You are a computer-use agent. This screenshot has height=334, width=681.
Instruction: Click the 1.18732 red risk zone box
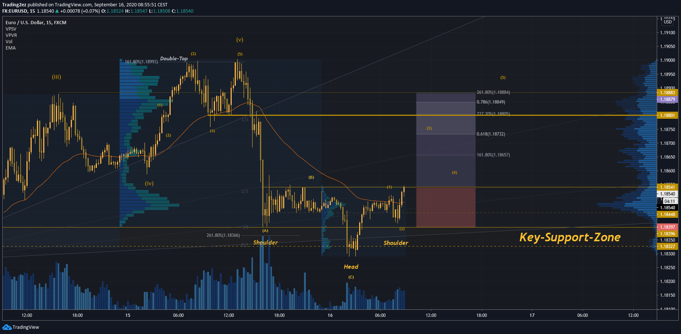point(446,207)
